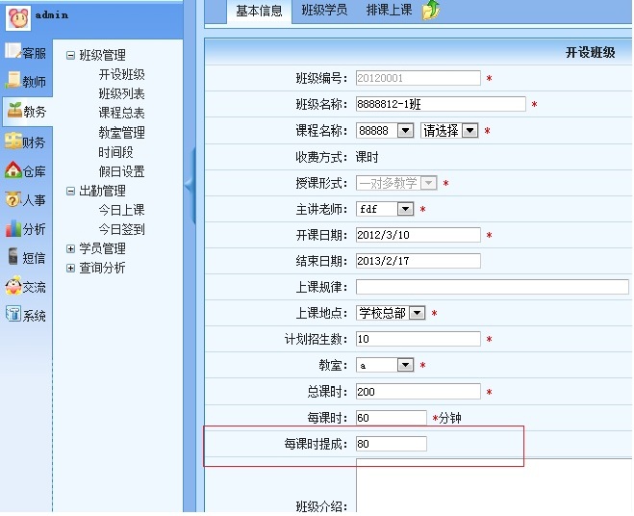Click the 查询分析 tree label
This screenshot has width=634, height=516.
102,268
